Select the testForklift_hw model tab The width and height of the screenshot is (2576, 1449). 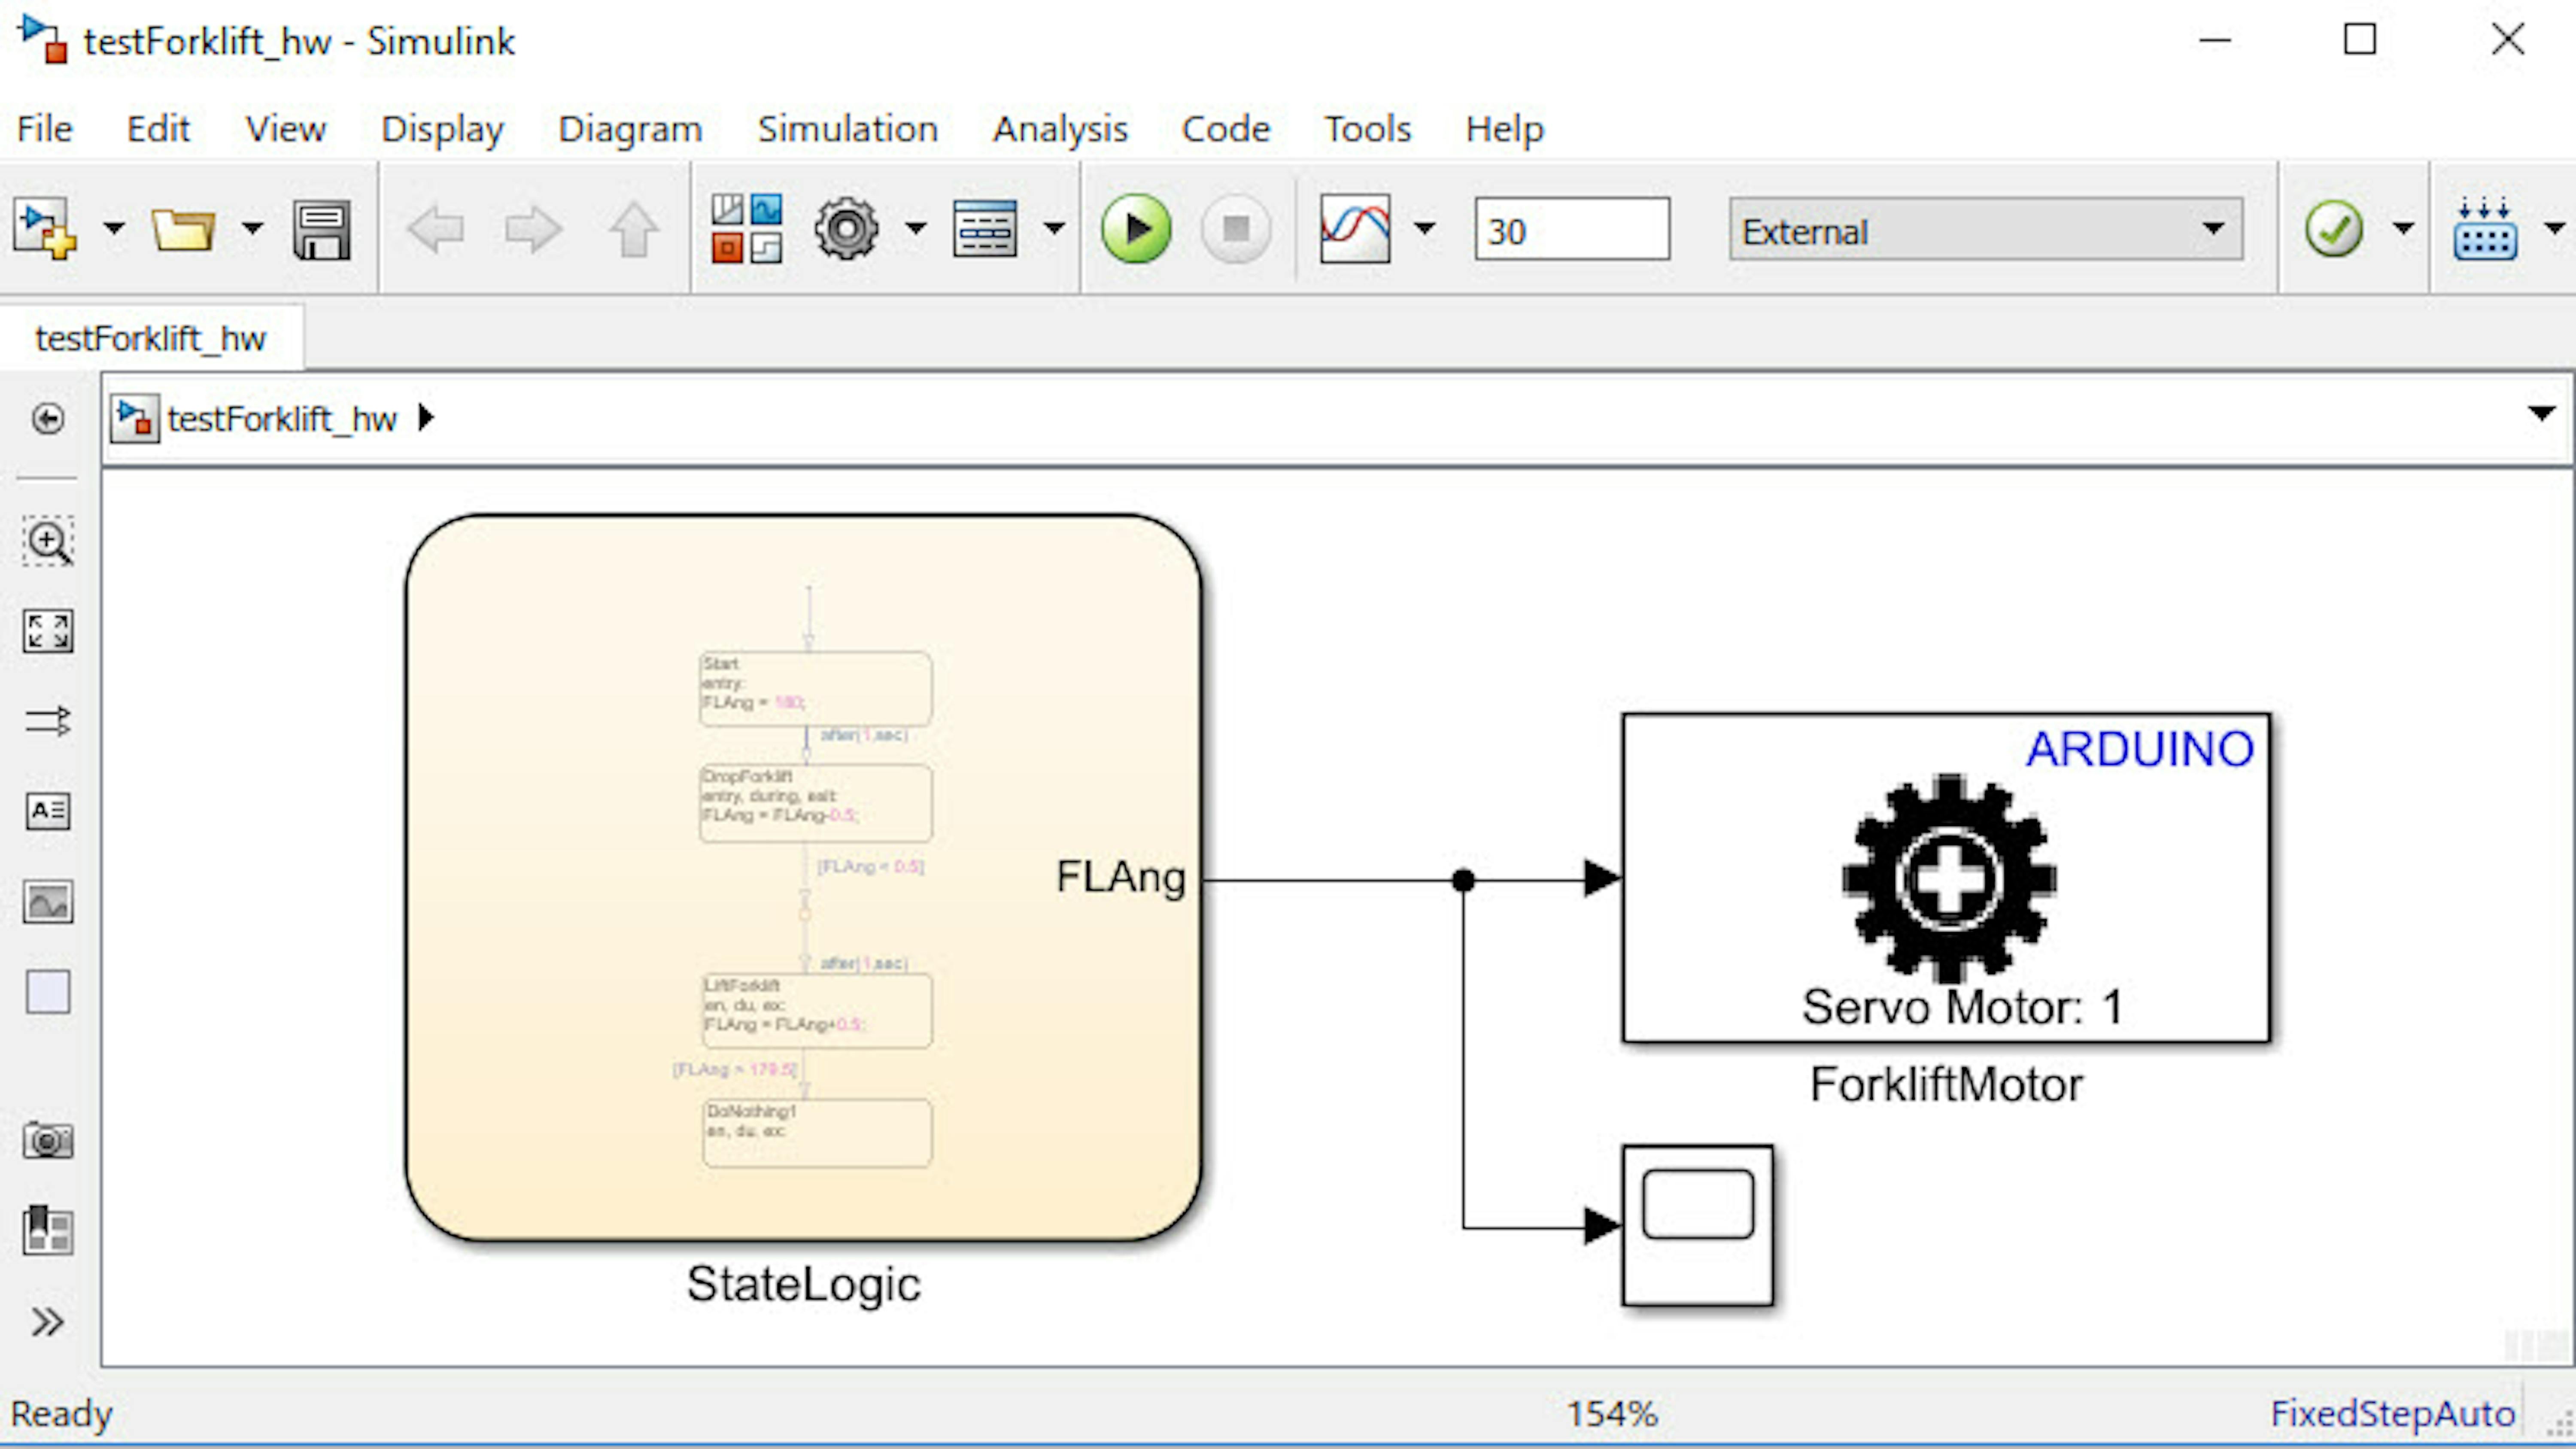pyautogui.click(x=151, y=338)
